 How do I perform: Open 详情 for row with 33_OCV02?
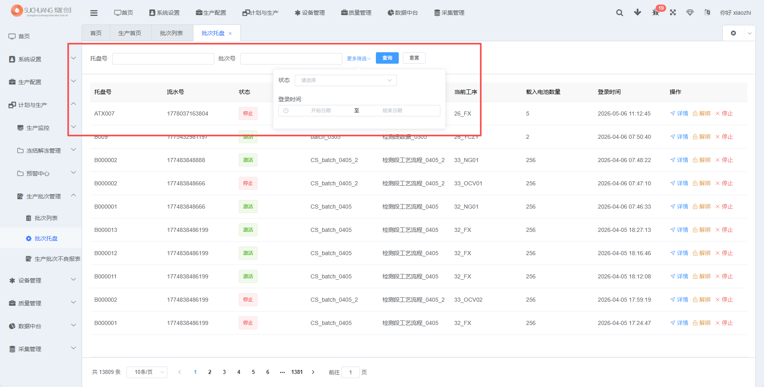coord(679,300)
